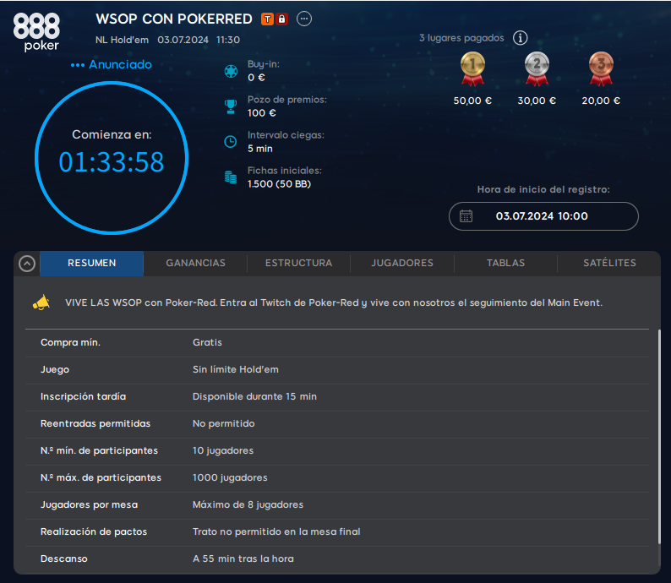Click the orange T tournament badge
This screenshot has width=671, height=583.
point(267,19)
